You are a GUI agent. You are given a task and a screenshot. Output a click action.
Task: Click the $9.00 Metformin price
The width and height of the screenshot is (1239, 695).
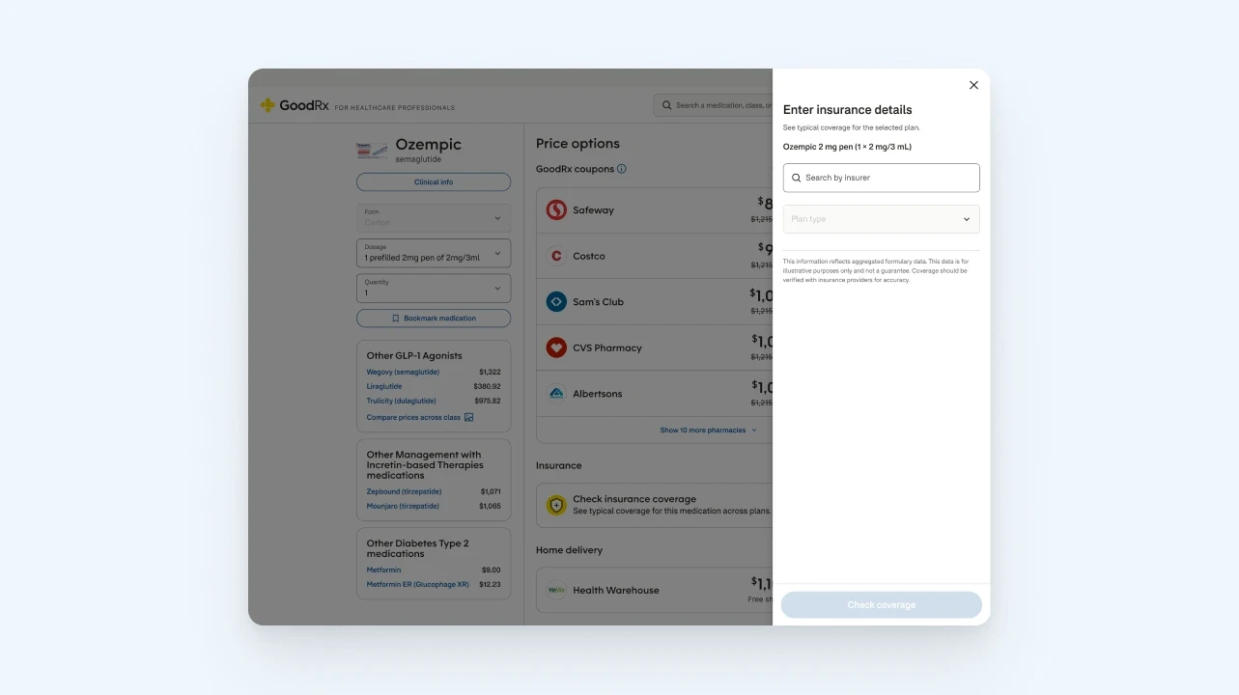click(491, 570)
